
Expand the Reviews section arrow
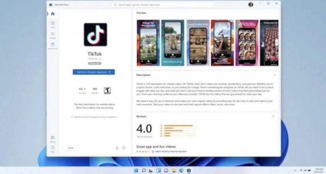coord(273,116)
